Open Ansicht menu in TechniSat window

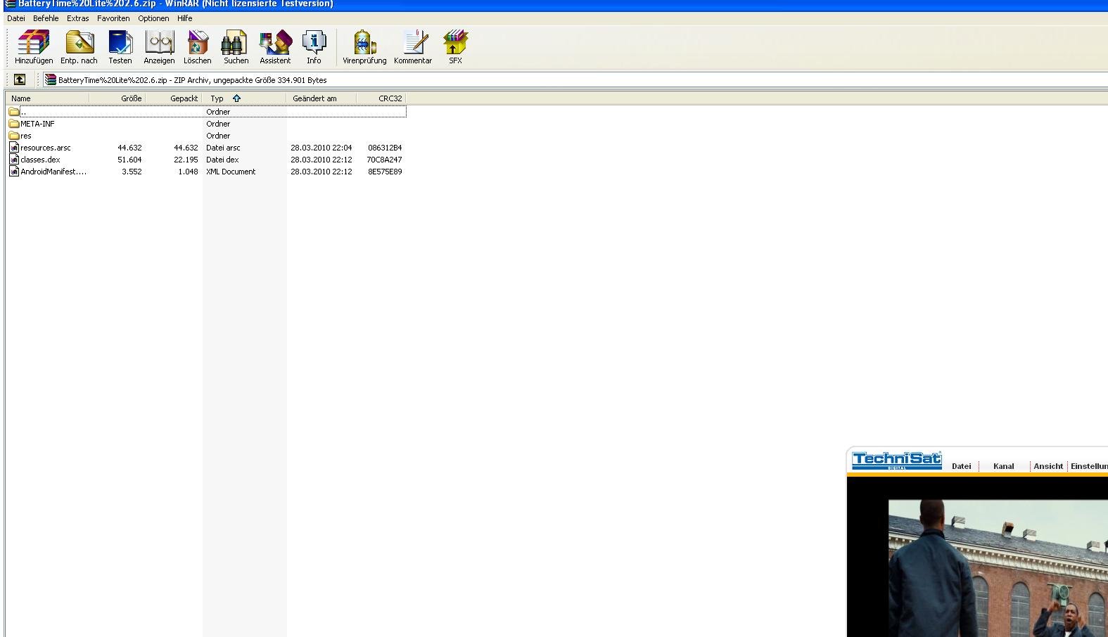click(x=1048, y=466)
